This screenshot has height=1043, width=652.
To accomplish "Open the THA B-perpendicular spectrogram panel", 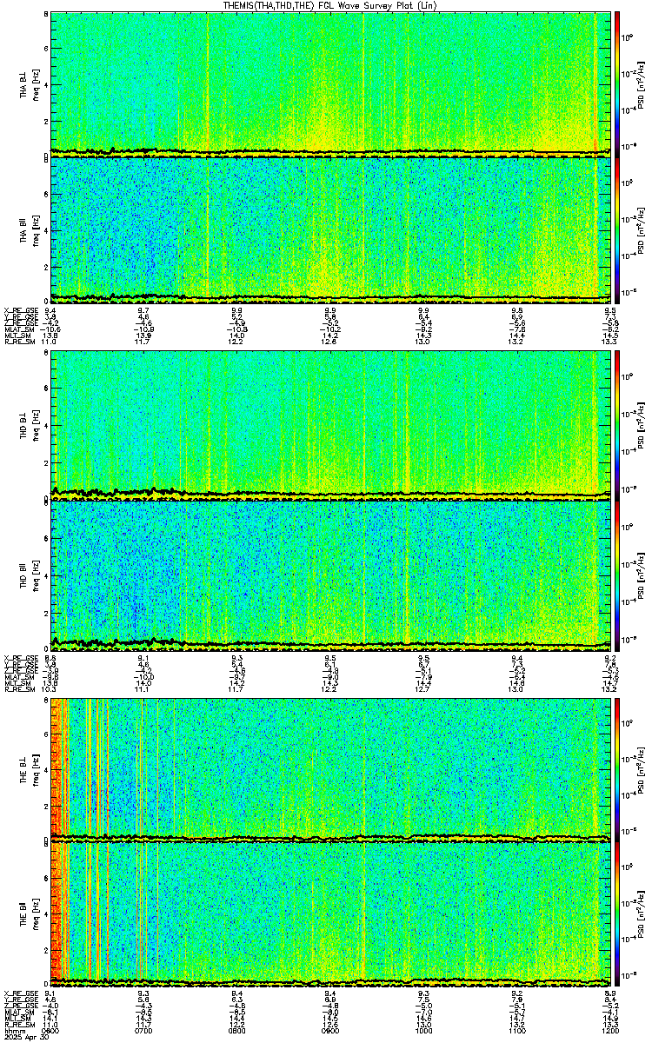I will [330, 83].
